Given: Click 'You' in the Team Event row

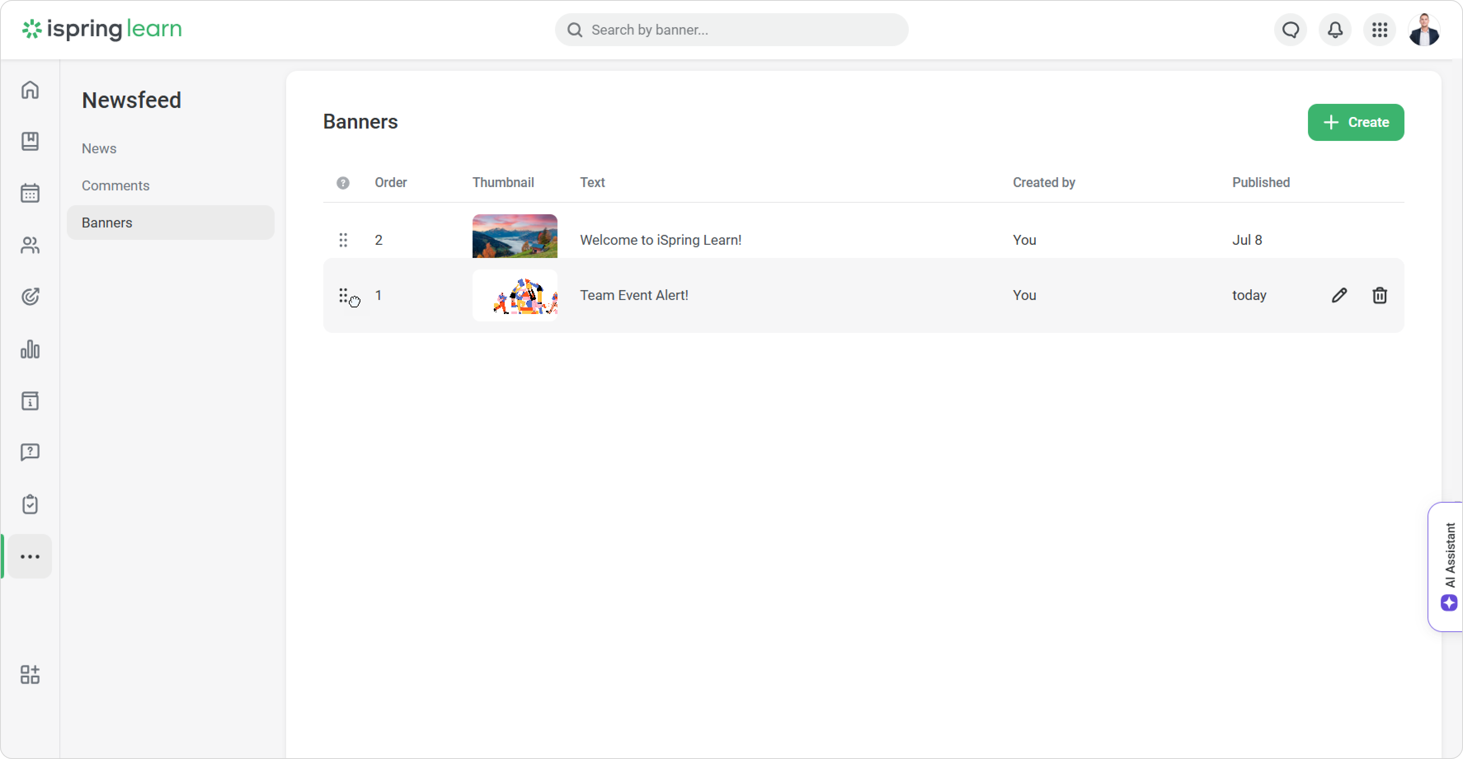Looking at the screenshot, I should click(1024, 295).
